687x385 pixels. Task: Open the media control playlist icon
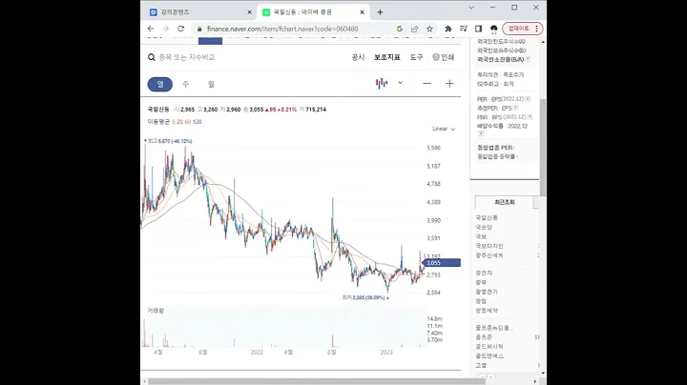tap(463, 29)
